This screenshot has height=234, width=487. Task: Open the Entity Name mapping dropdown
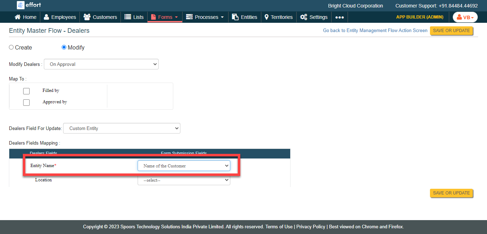point(184,166)
